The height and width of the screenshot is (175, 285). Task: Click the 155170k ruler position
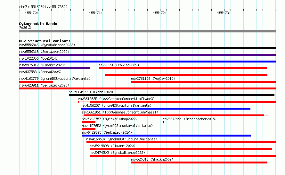tap(32, 13)
